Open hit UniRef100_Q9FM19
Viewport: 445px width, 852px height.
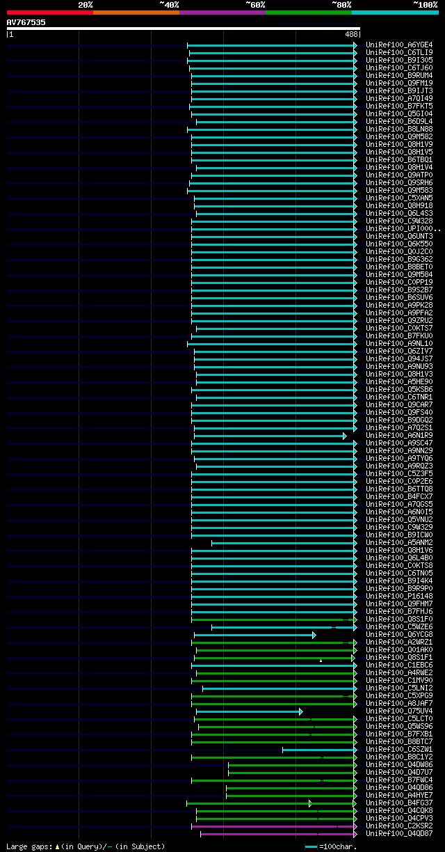pyautogui.click(x=399, y=83)
